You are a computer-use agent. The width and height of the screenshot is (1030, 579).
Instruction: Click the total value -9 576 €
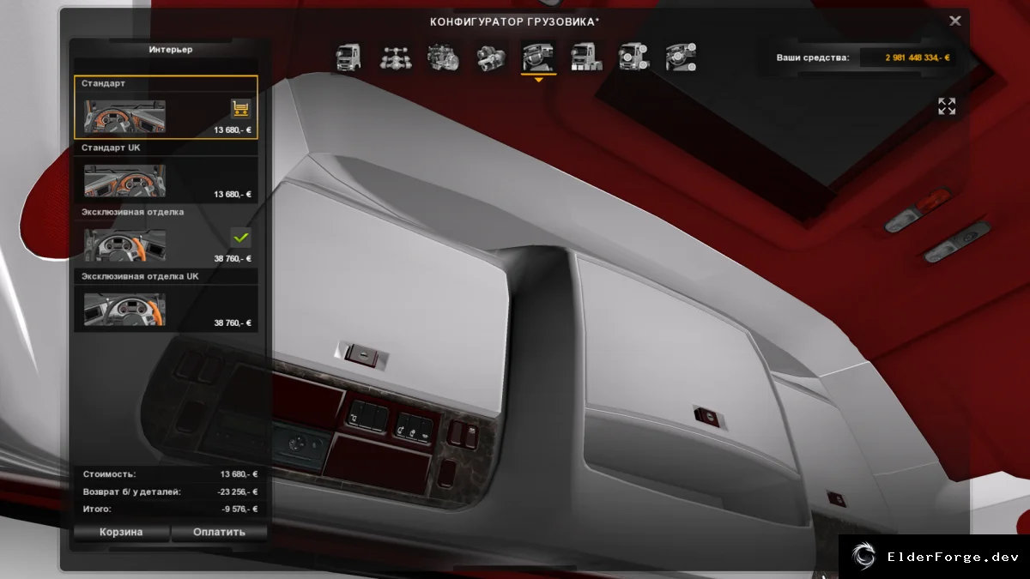tap(239, 510)
